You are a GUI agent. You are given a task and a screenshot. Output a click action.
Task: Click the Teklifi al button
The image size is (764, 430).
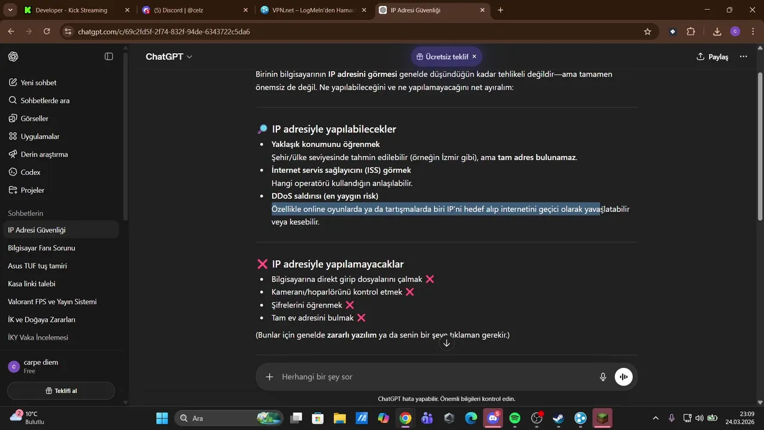[61, 391]
